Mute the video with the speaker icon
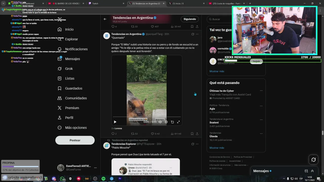The width and height of the screenshot is (324, 182). [160, 122]
